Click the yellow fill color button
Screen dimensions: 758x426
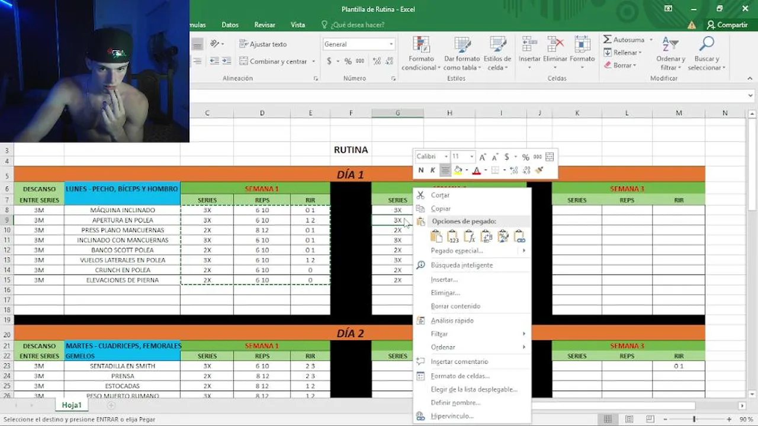[x=457, y=170]
